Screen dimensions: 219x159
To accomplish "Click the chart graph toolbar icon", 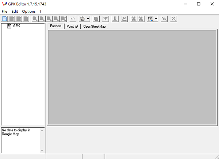I will tap(124, 19).
